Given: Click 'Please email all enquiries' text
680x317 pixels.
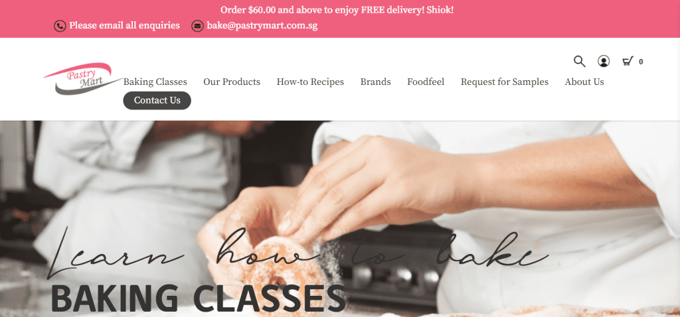Looking at the screenshot, I should tap(124, 26).
